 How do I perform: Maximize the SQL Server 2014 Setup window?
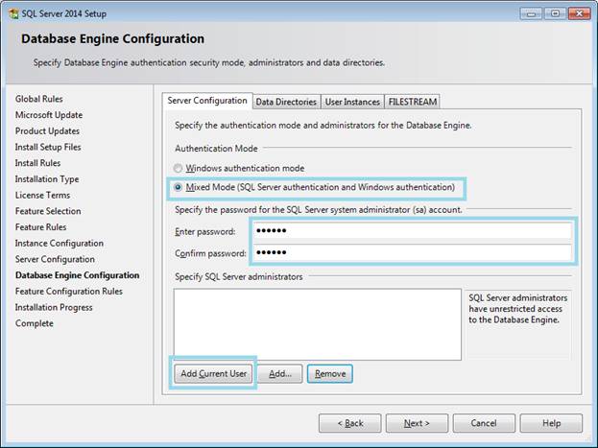555,13
